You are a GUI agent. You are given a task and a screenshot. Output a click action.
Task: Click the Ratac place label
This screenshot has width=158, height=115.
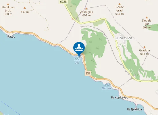(11, 37)
